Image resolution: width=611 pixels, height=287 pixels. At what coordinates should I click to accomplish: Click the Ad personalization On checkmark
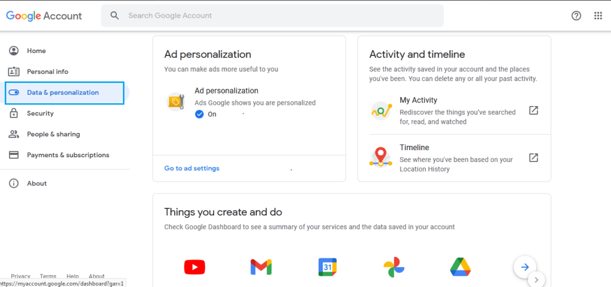coord(199,114)
